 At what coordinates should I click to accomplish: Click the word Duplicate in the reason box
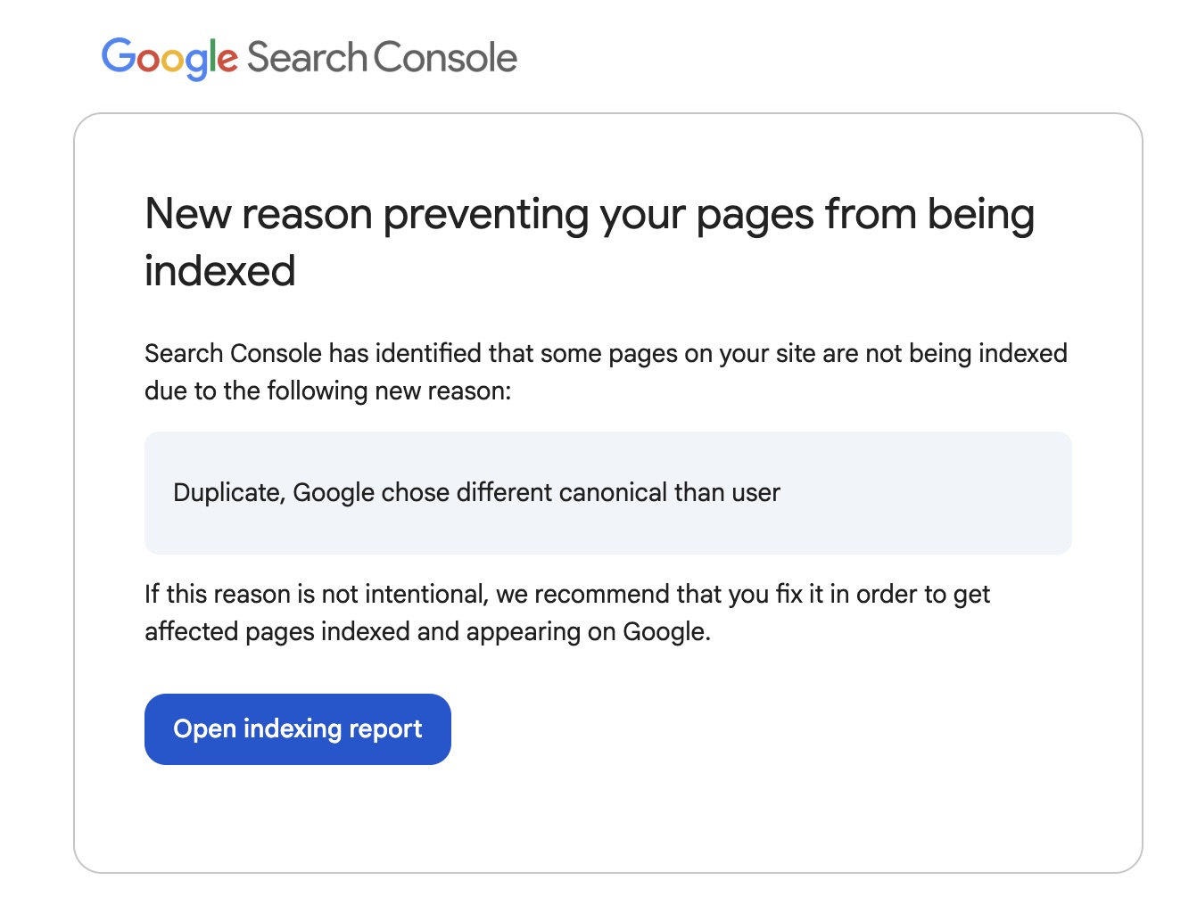[x=228, y=493]
